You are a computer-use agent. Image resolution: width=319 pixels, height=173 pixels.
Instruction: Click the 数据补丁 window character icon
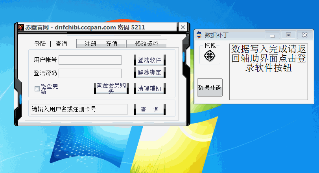[199, 35]
